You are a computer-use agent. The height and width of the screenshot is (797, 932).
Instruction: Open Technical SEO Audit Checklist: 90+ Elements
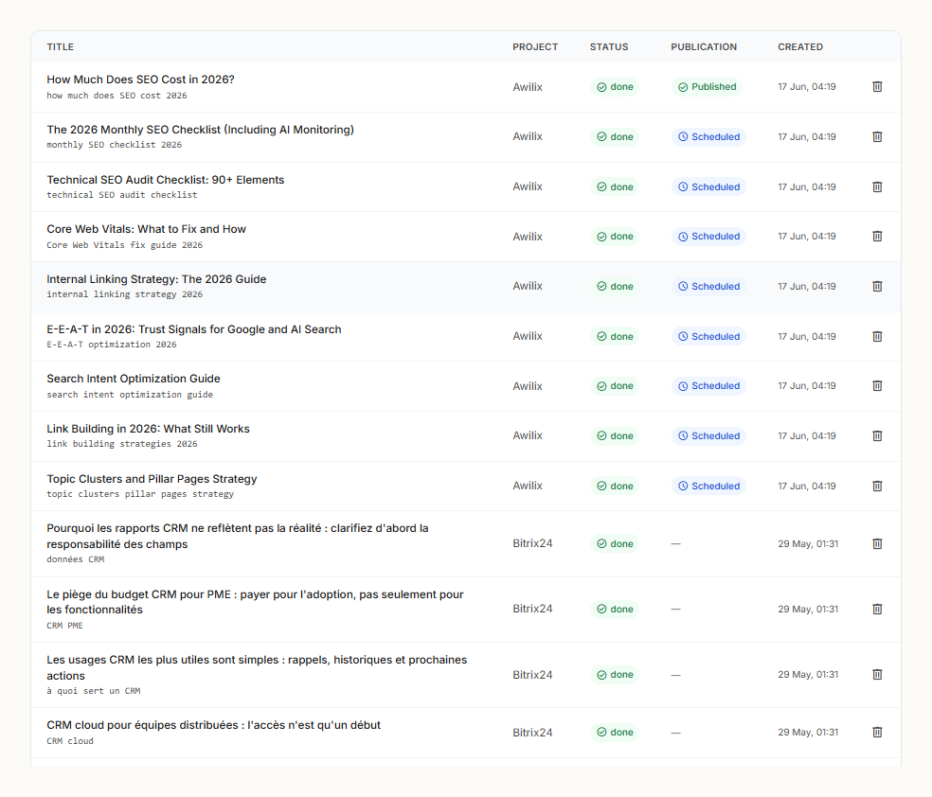(165, 179)
